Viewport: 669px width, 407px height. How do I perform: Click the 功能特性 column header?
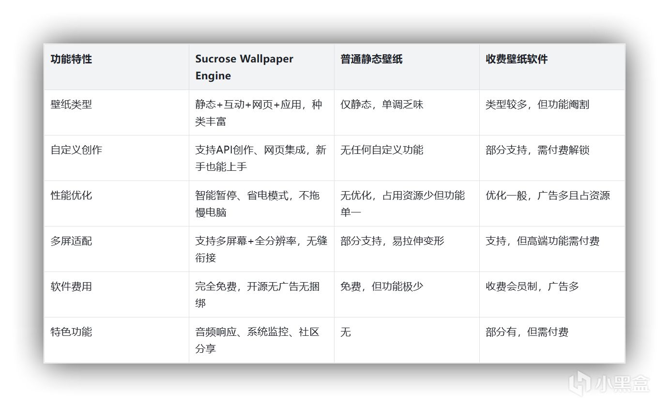[71, 59]
